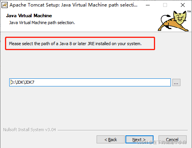Click the Java 8 or later JRE instruction text
The image size is (192, 148).
pos(75,44)
